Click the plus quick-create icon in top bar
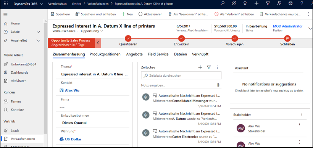The width and height of the screenshot is (313, 148). [257, 3]
